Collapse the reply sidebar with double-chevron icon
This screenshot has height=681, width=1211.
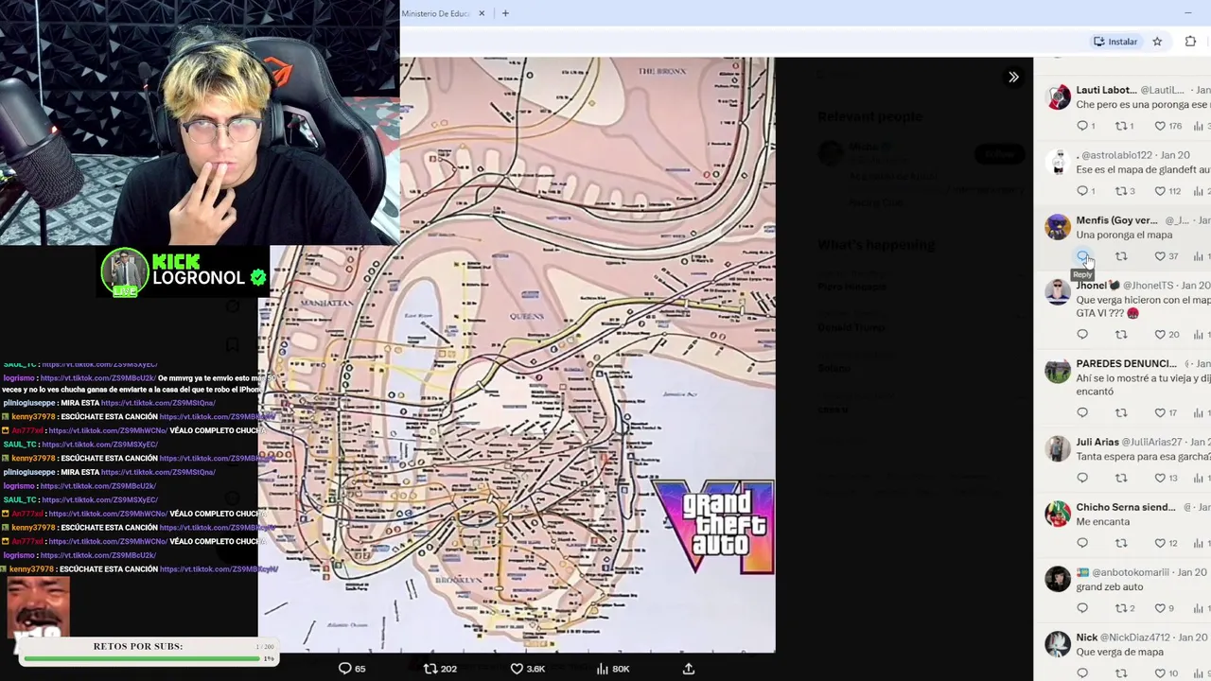coord(1013,78)
